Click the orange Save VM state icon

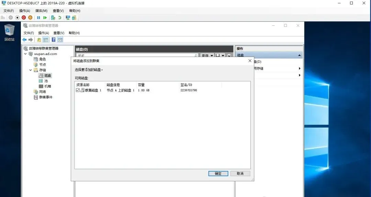pyautogui.click(x=30, y=18)
